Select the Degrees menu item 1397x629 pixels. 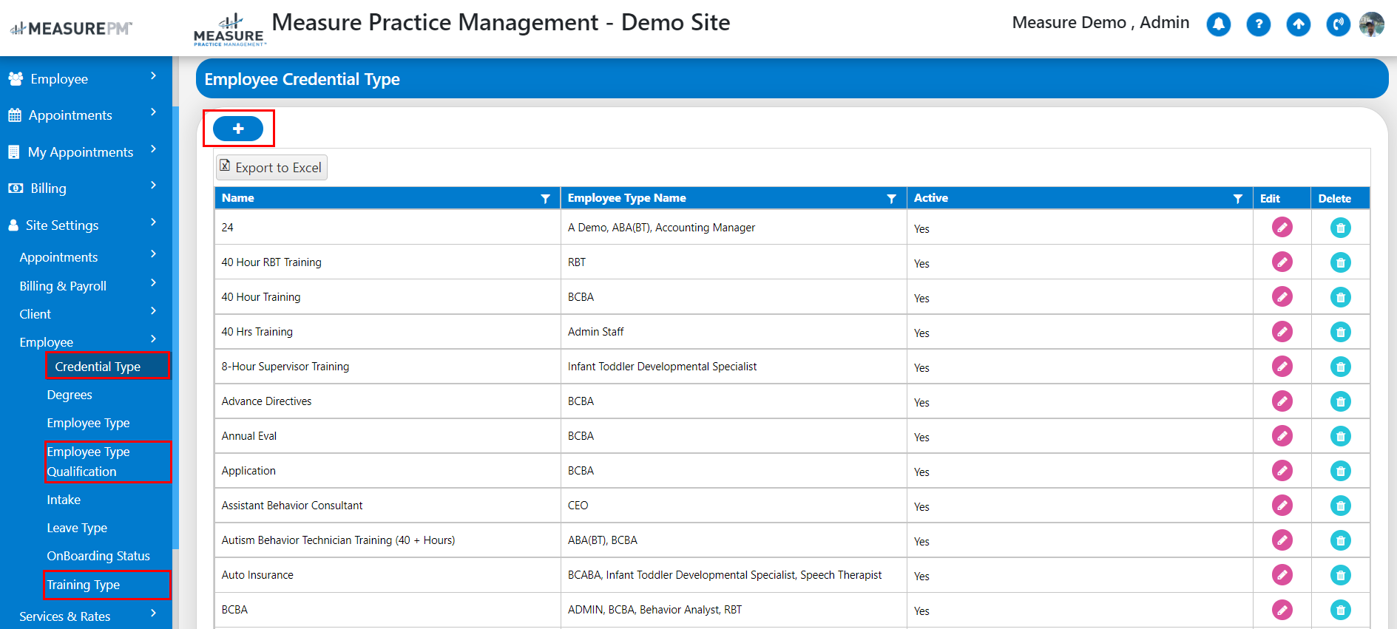click(70, 395)
